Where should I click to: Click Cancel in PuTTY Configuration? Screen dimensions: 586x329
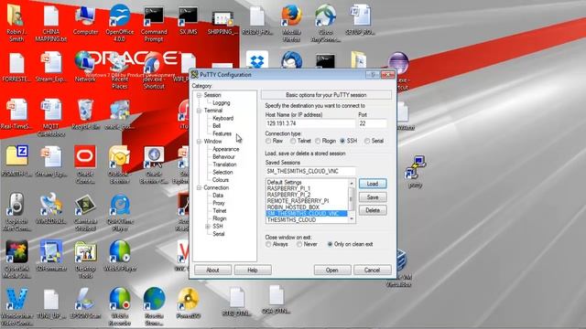click(373, 271)
